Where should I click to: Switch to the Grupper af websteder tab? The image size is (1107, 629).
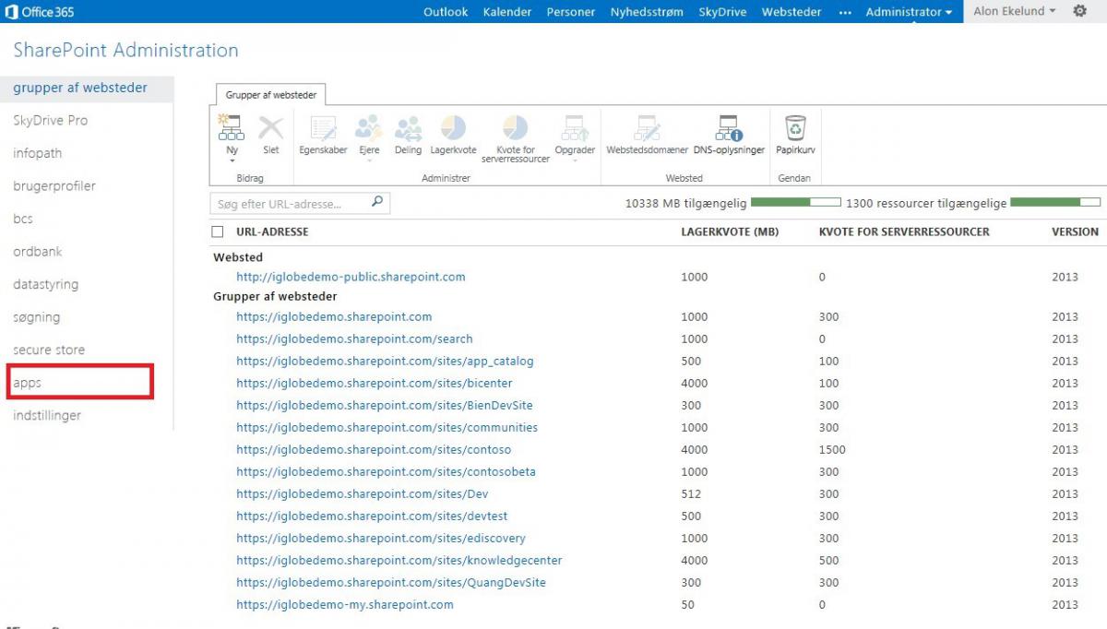(x=270, y=94)
